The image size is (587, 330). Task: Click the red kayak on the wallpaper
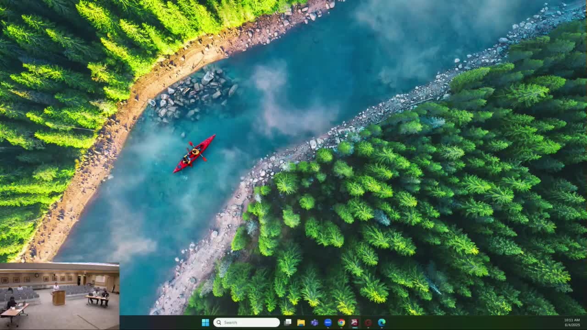(x=194, y=154)
